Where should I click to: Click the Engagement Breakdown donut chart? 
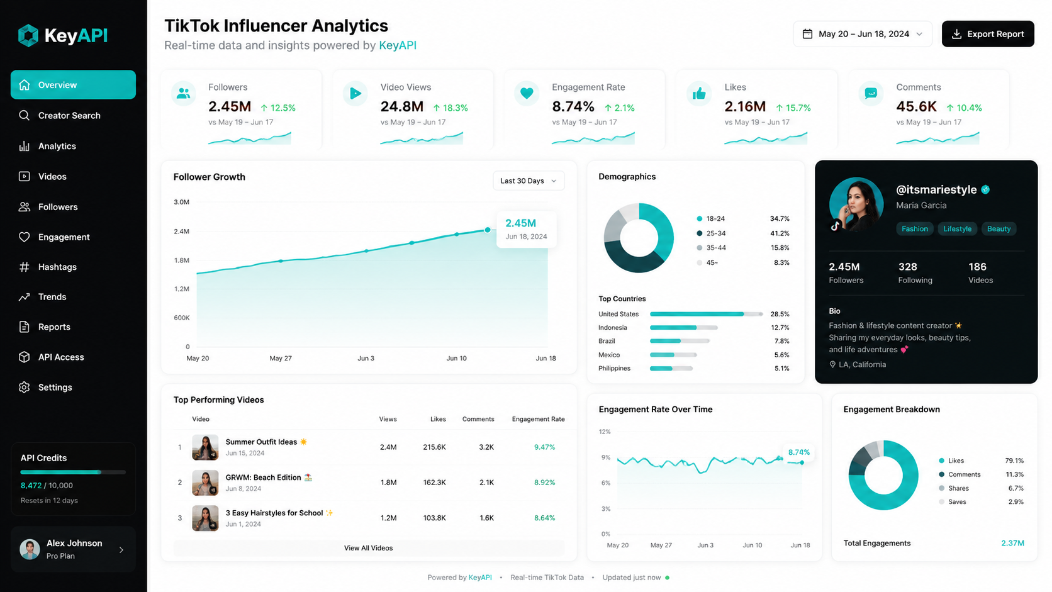[883, 475]
